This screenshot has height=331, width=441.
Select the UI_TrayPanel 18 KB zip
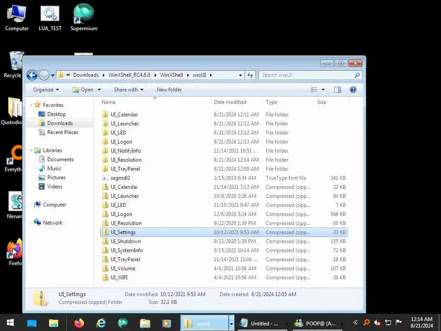click(224, 259)
